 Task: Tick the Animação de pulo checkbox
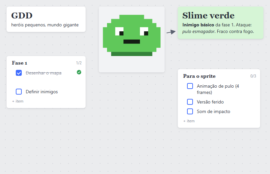coord(190,86)
